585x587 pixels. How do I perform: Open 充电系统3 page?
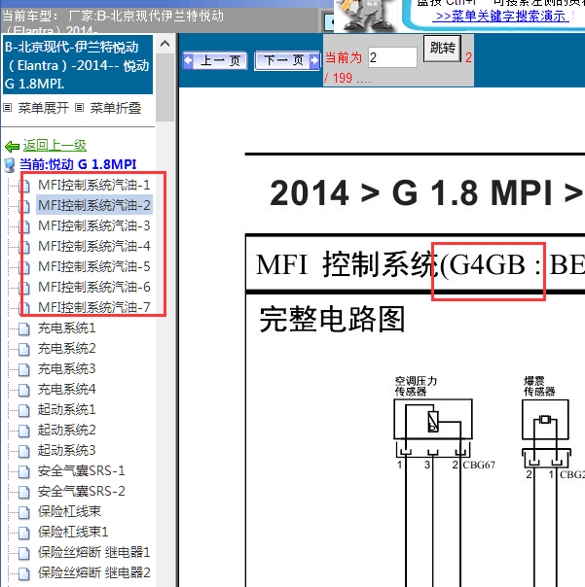coord(67,368)
